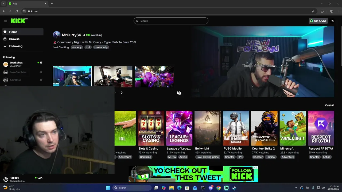Open Windows Start menu
342x192 pixels.
(x=108, y=188)
